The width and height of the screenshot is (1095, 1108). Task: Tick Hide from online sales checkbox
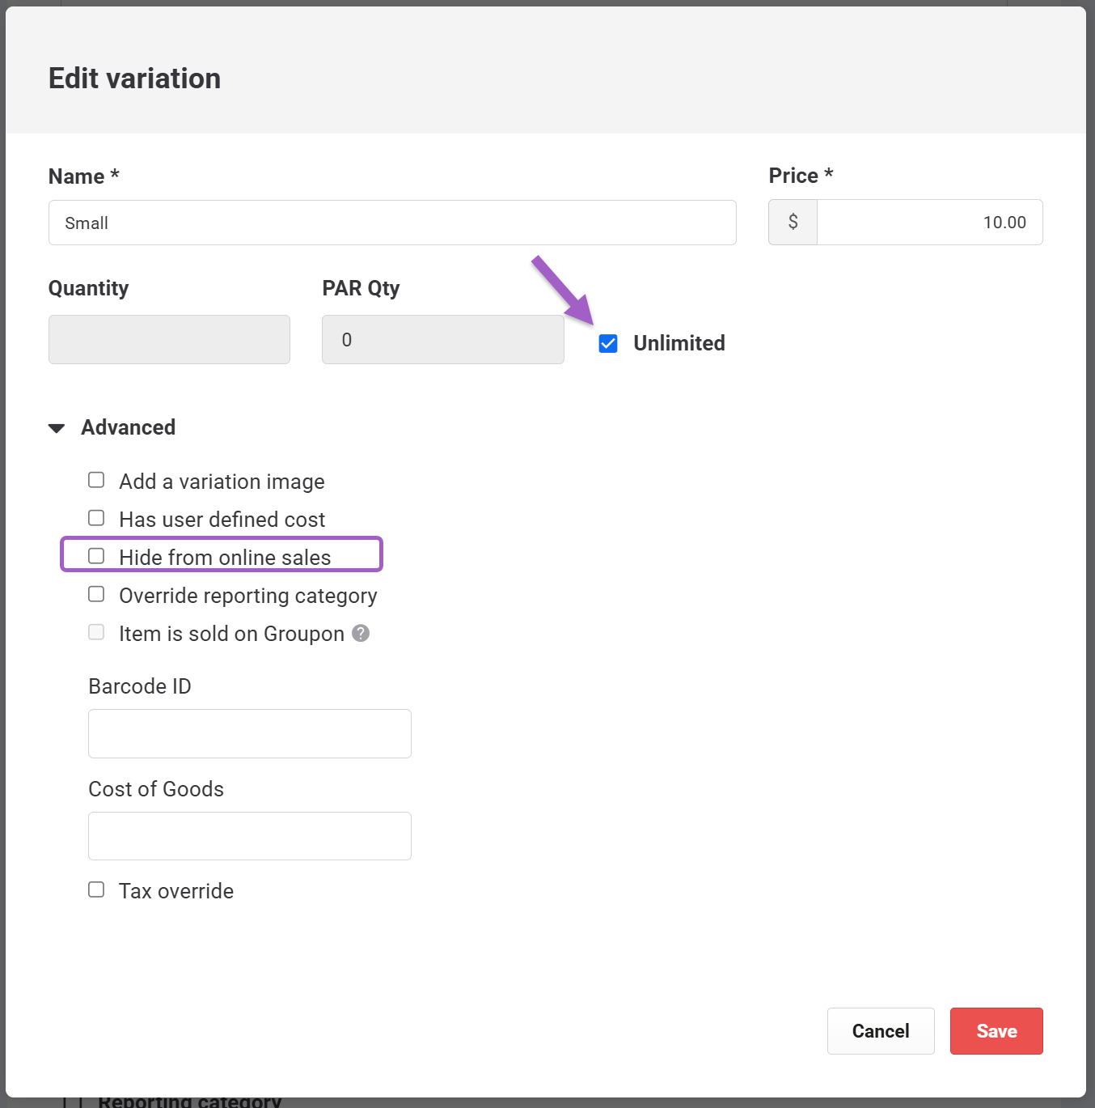tap(96, 556)
